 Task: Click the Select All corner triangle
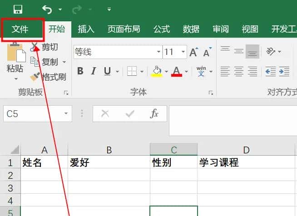click(15, 150)
